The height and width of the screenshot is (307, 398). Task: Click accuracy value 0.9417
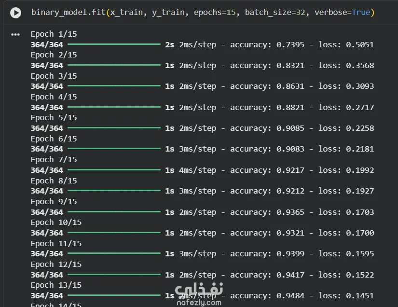(x=290, y=275)
